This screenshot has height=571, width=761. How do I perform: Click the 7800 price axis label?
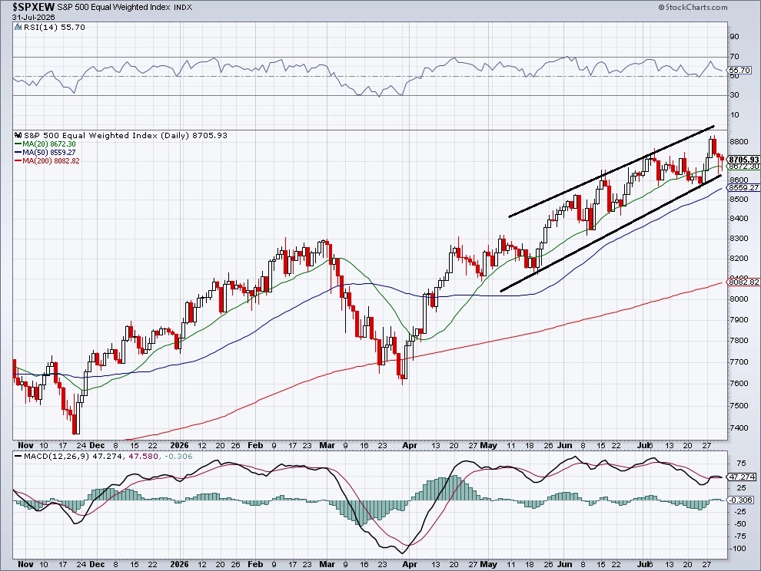(739, 340)
